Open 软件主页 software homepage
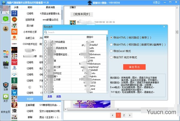The height and width of the screenshot is (121, 180). click(x=5, y=112)
